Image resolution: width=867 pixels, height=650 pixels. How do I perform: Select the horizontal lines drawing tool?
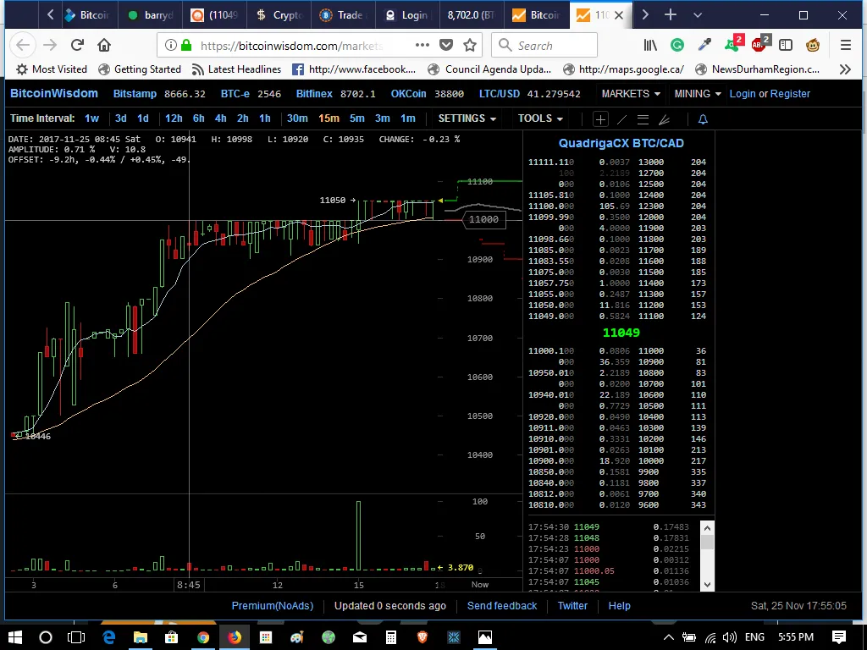click(x=643, y=118)
